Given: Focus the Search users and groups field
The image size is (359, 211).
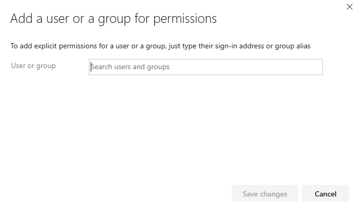Looking at the screenshot, I should [x=206, y=67].
